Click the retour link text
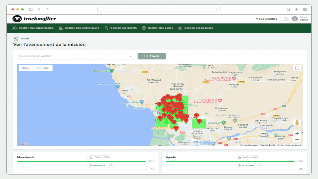The image size is (318, 179). coord(25,38)
